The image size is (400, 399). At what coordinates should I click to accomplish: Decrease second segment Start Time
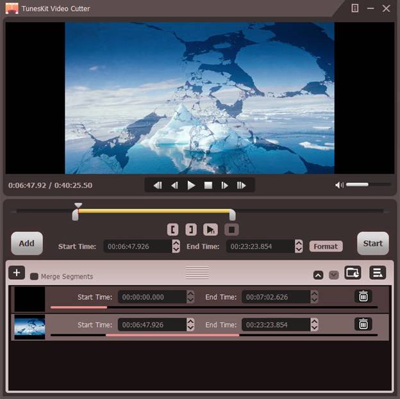point(190,328)
